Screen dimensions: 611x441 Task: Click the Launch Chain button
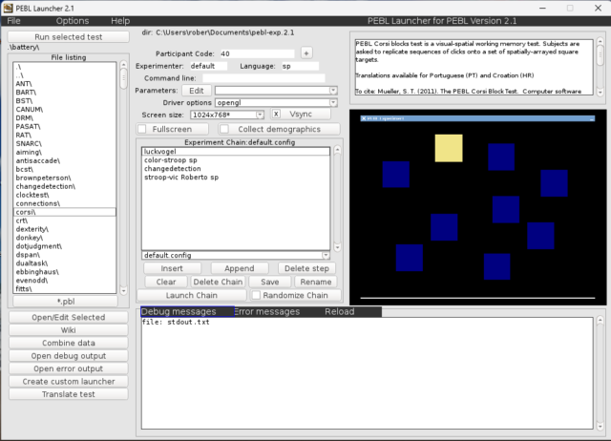point(192,295)
